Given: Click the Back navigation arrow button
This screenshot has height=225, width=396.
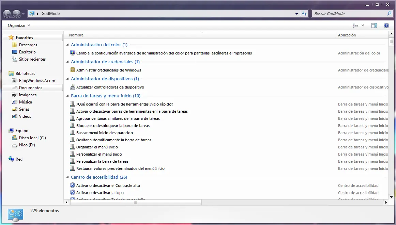Looking at the screenshot, I should [7, 14].
